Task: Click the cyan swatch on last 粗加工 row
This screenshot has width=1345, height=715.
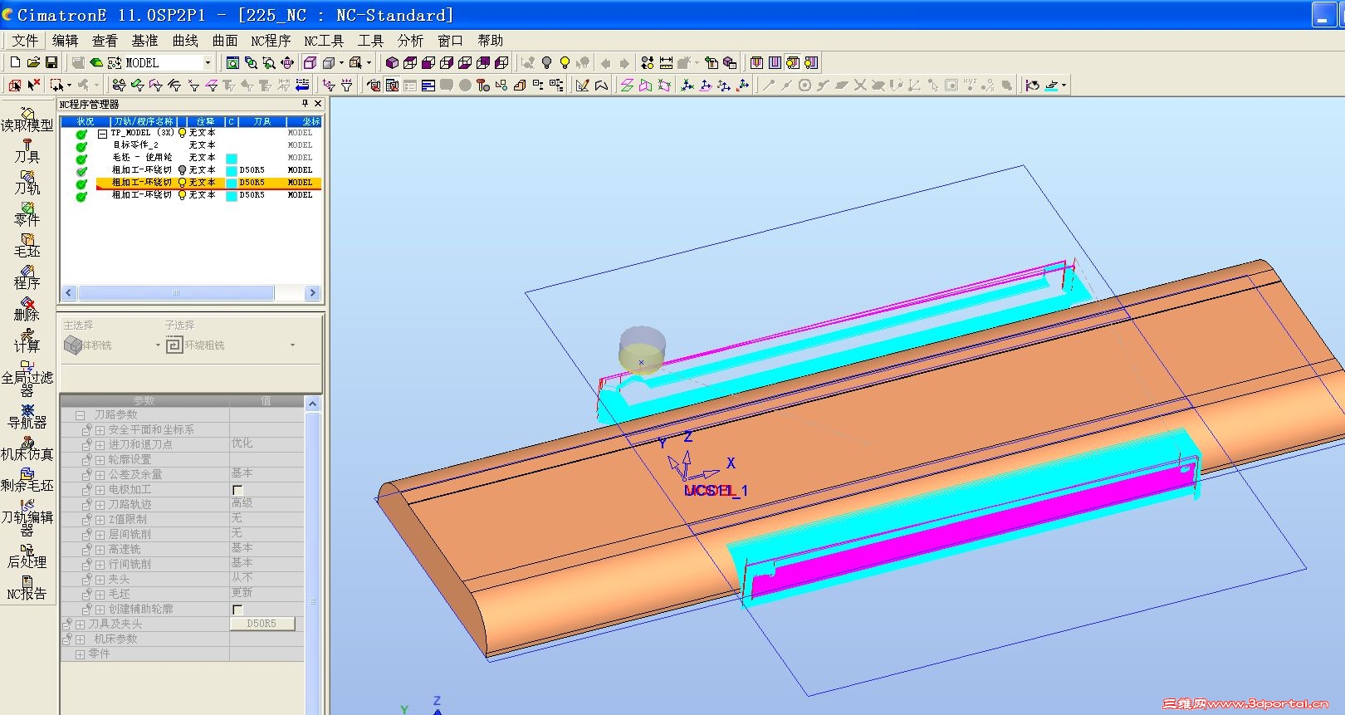Action: coord(232,195)
